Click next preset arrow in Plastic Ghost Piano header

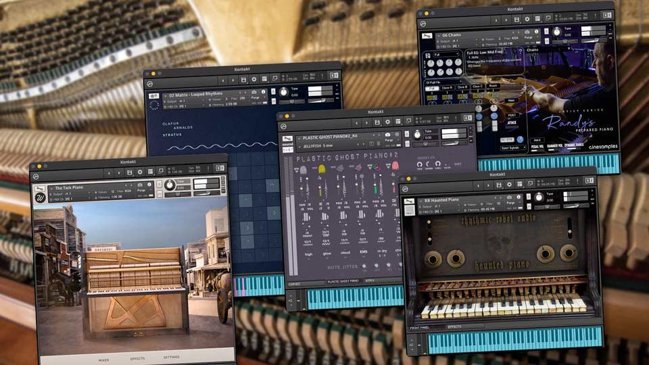tap(379, 135)
